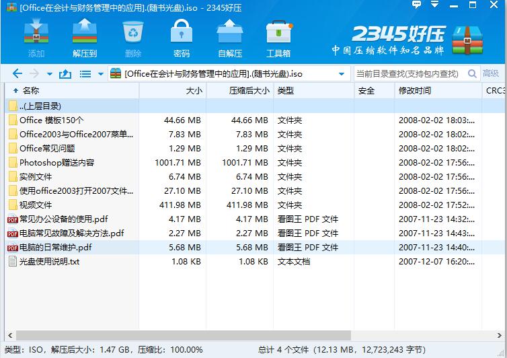
Task: Click the date 2008-02-02 18:03 cell
Action: click(x=436, y=120)
